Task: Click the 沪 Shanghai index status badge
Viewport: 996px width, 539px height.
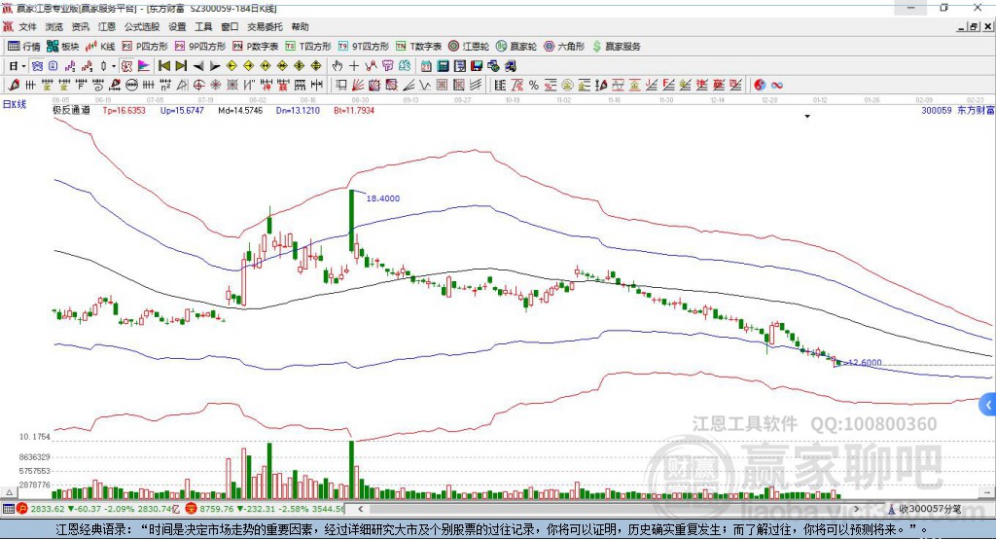Action: (x=22, y=509)
